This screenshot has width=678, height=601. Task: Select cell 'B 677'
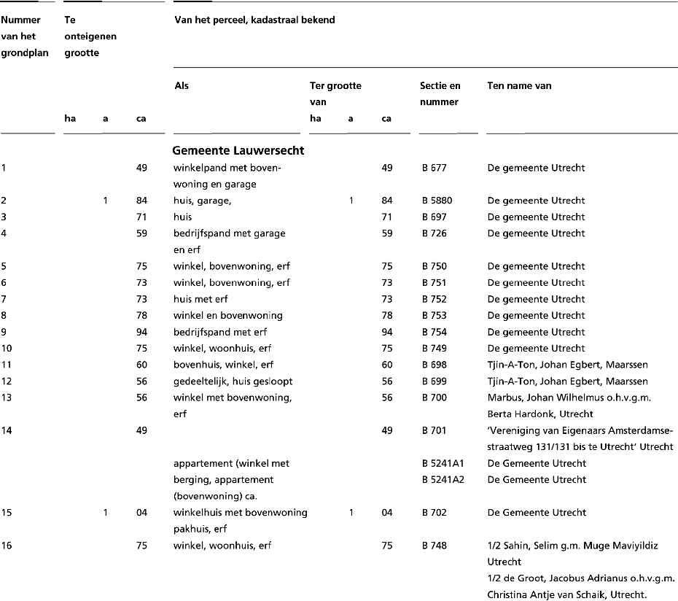(x=434, y=168)
